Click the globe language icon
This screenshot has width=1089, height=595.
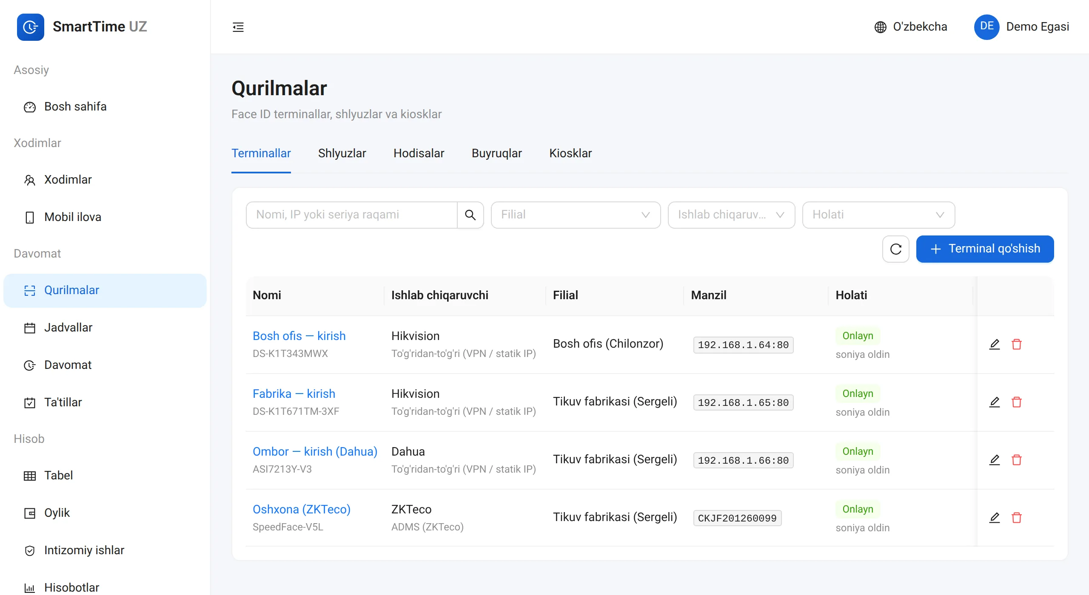[880, 27]
